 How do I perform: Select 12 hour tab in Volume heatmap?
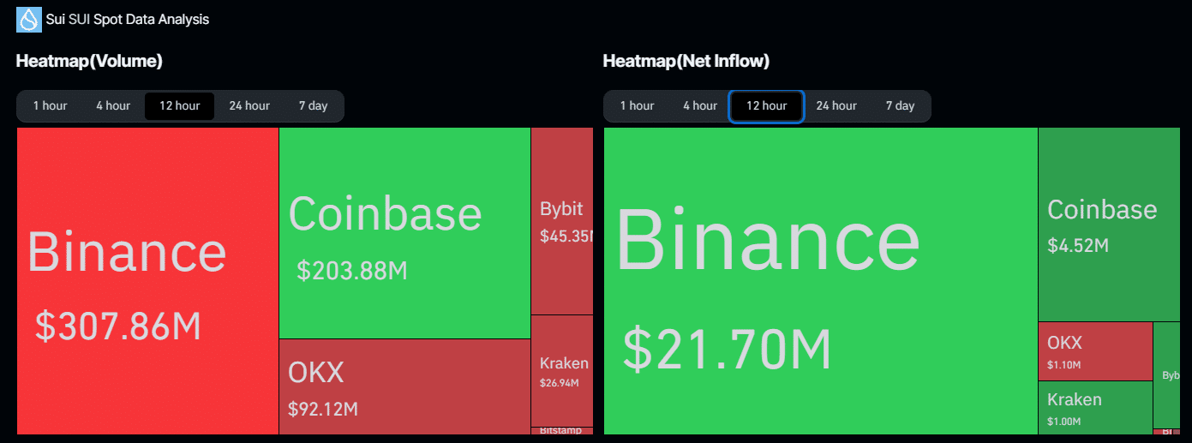179,106
